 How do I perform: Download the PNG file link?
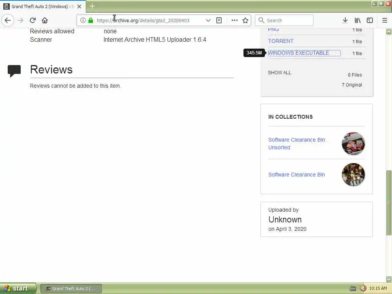273,29
